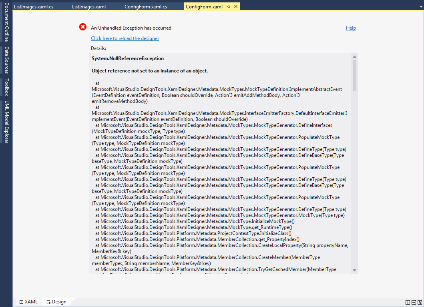
Task: Expand the Data Sources side panel
Action: click(6, 60)
